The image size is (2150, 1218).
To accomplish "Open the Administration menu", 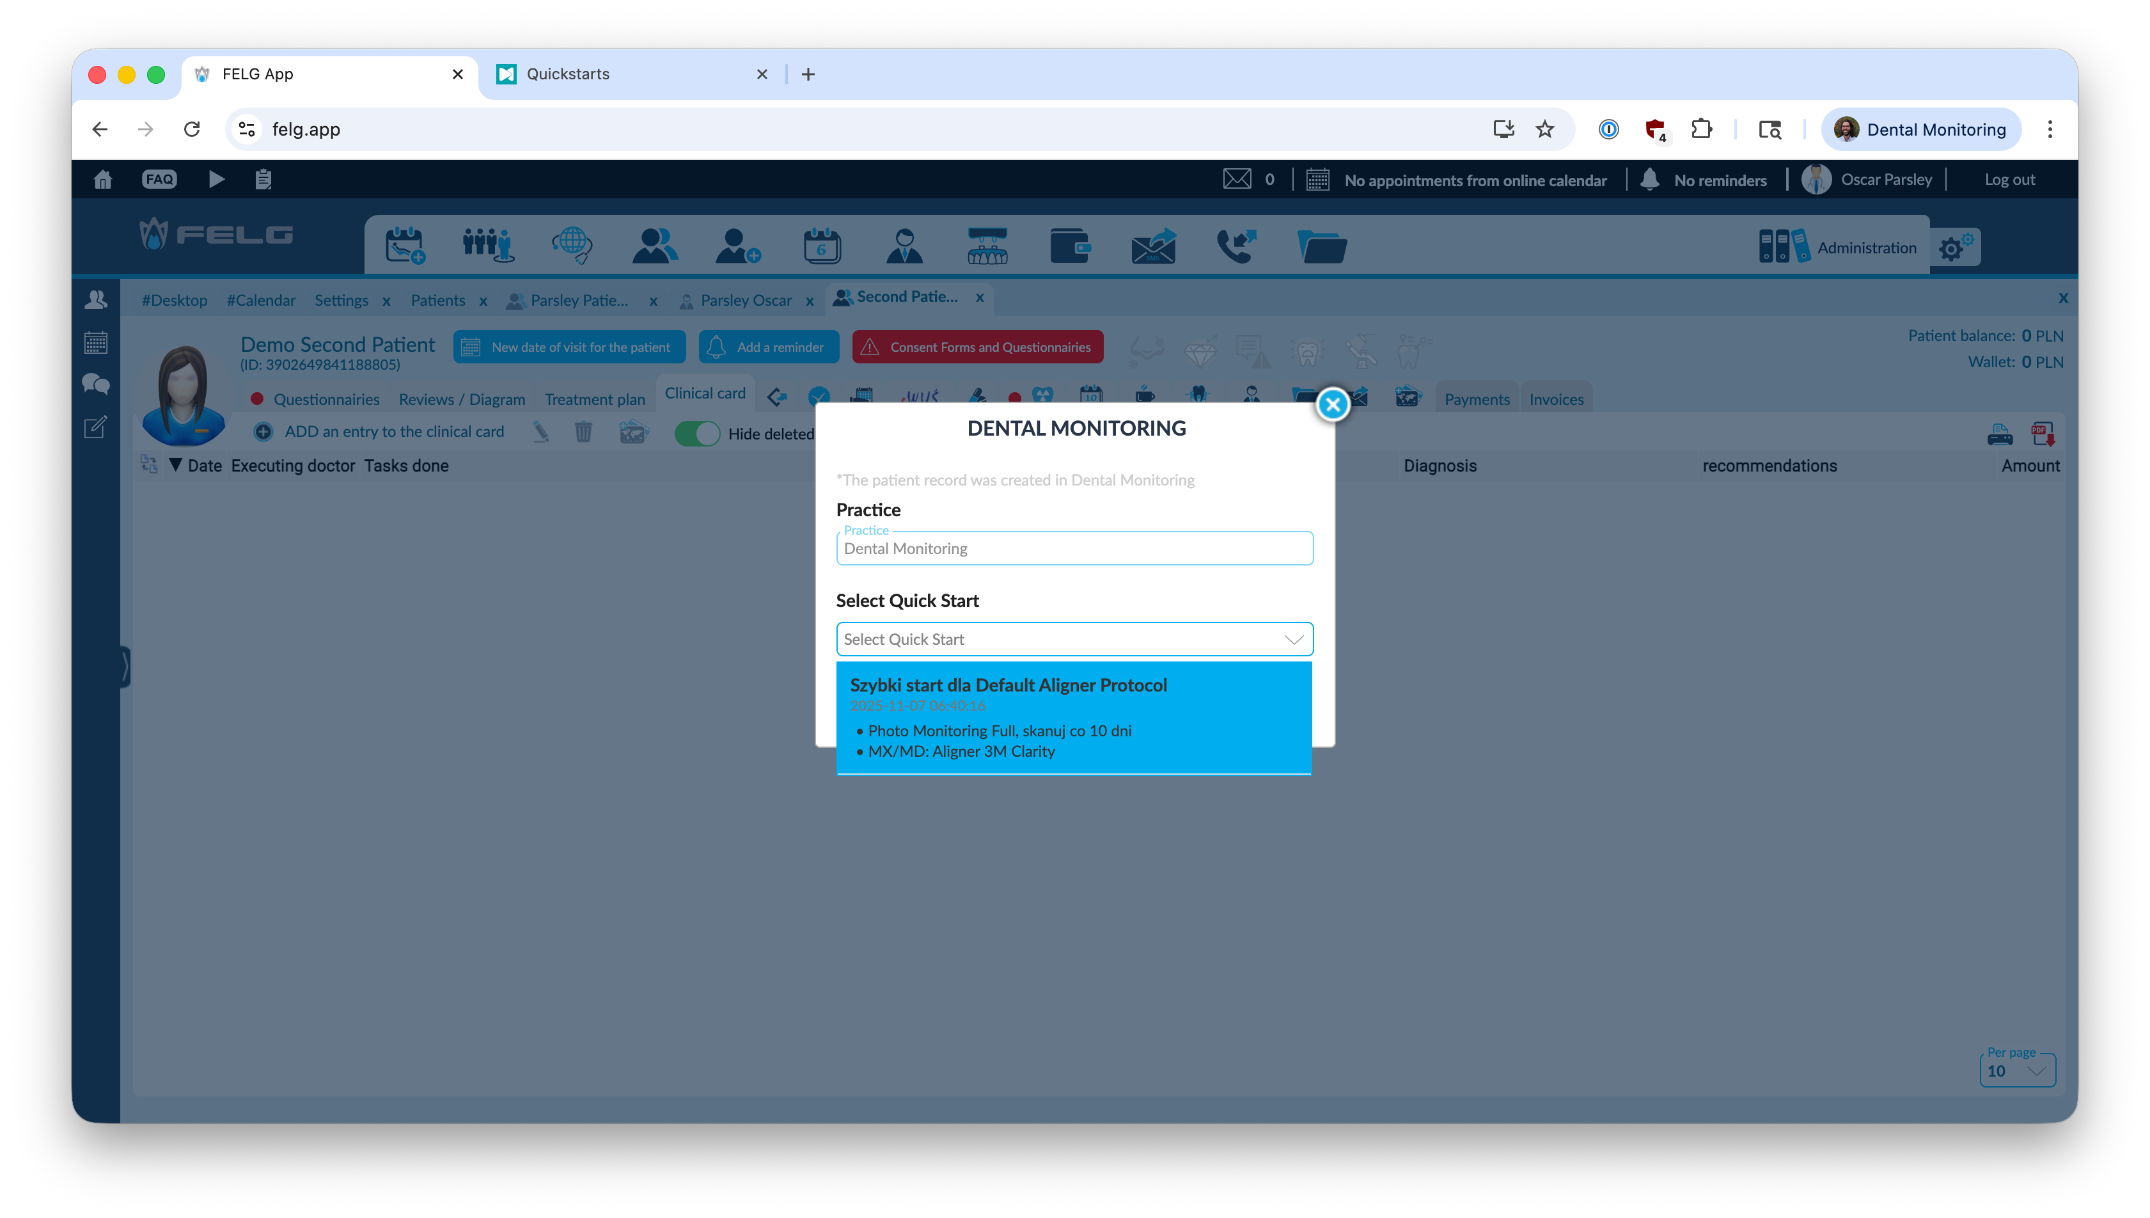I will coord(1837,247).
